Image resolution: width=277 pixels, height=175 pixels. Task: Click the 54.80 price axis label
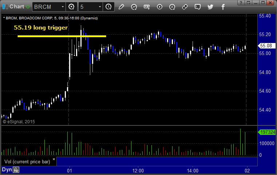click(x=265, y=72)
